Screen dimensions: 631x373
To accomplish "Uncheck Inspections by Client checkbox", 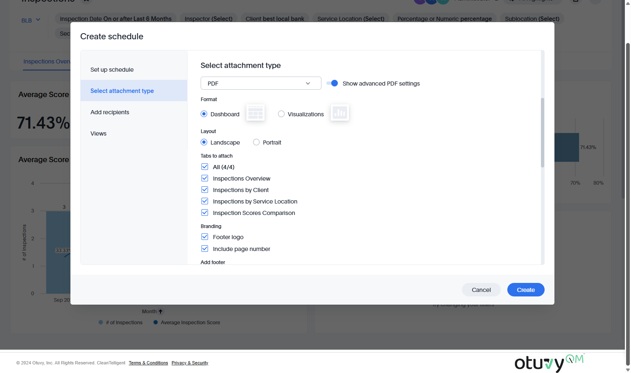I will (x=205, y=190).
